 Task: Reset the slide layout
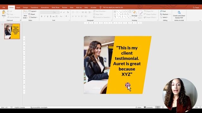coord(32,14)
